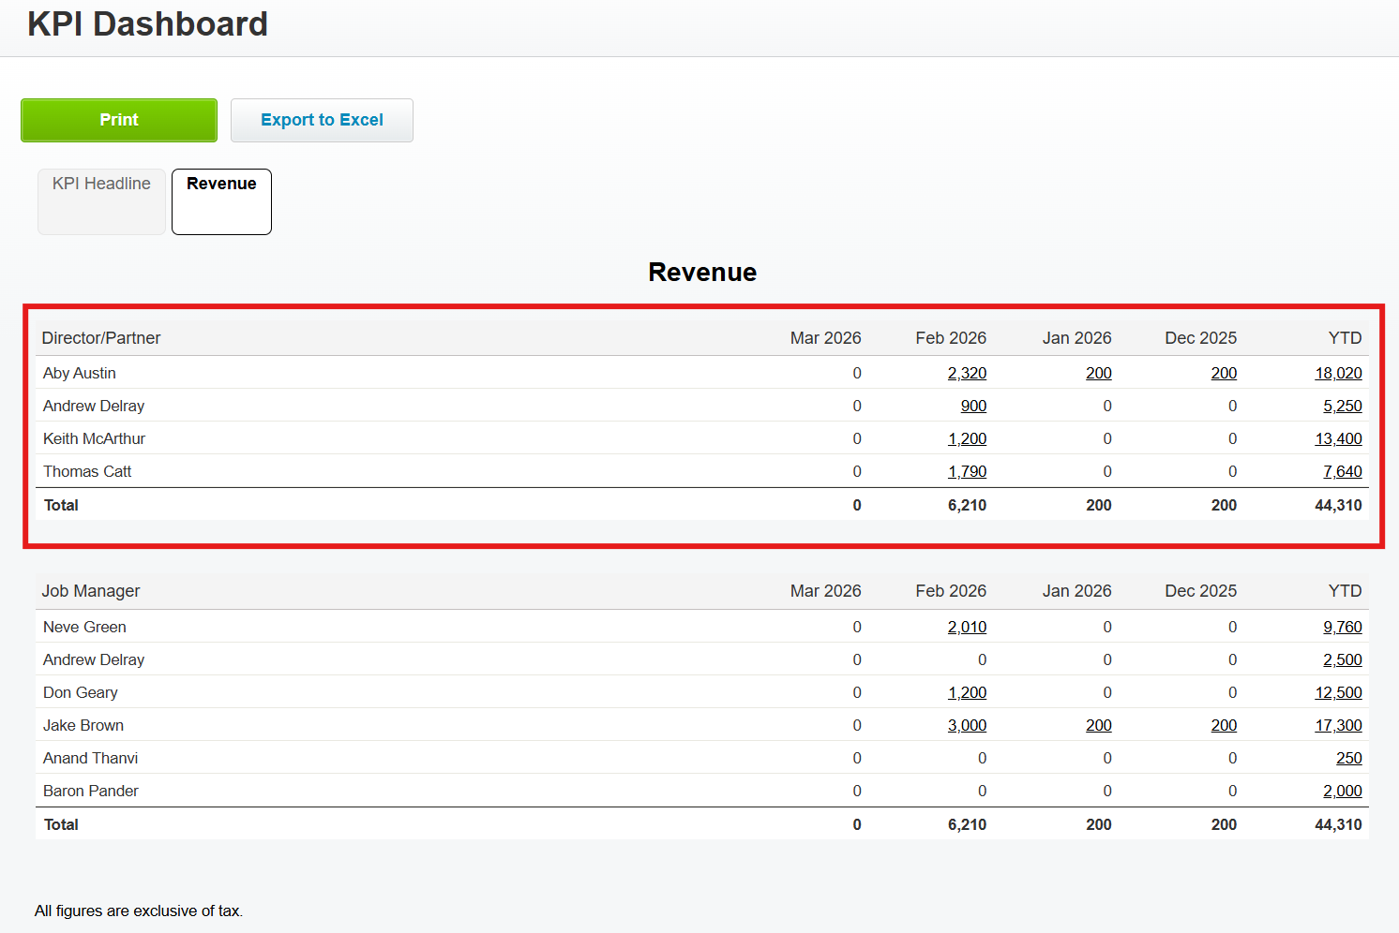View Jake Brown's YTD total 17,300
The image size is (1399, 933).
point(1338,725)
